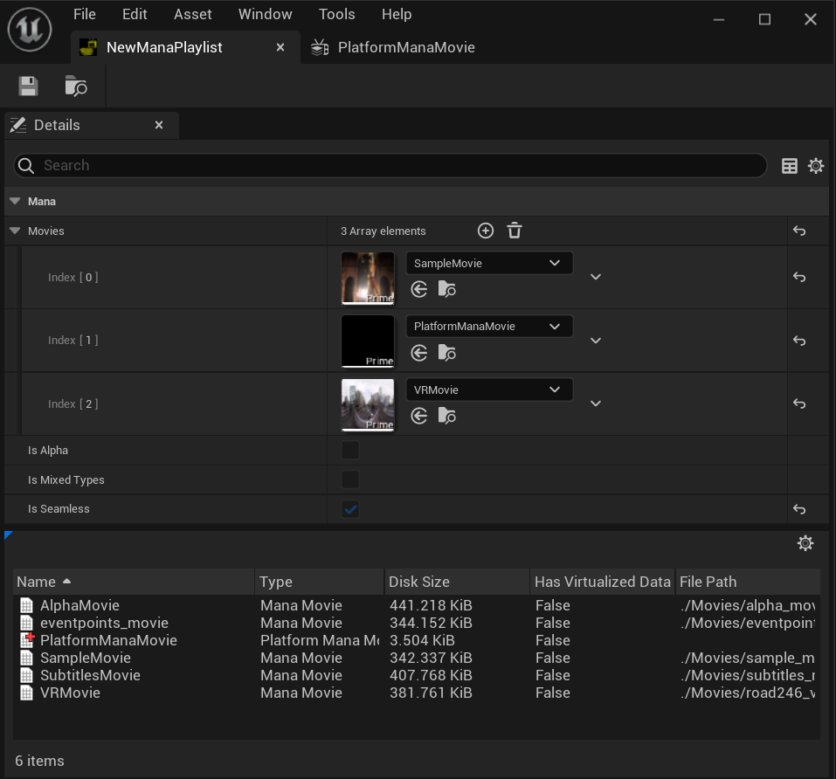Select the PlatformManaMovie thumbnail in Index 1
The image size is (836, 779).
pyautogui.click(x=367, y=341)
